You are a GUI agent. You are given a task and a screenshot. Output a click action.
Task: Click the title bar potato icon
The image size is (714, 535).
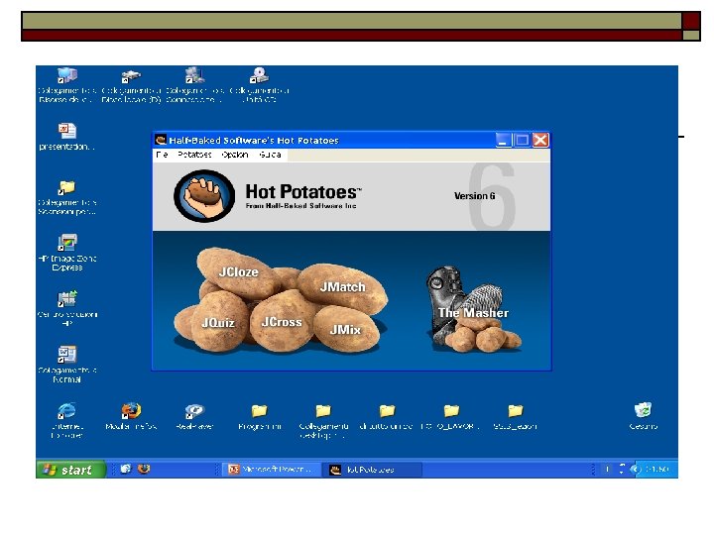point(161,140)
